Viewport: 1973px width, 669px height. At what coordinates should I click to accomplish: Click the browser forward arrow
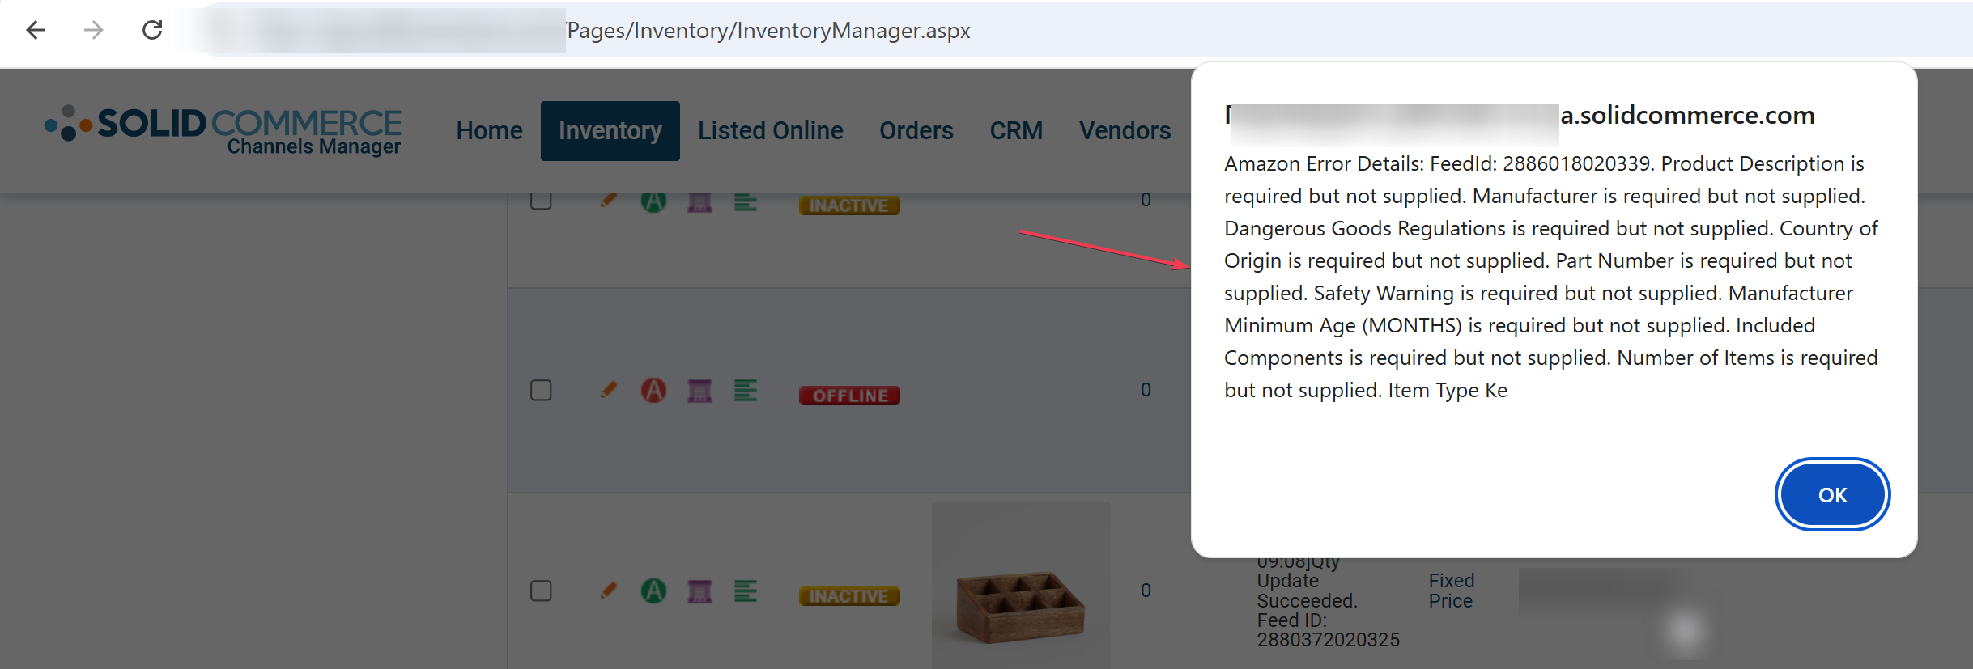click(94, 31)
